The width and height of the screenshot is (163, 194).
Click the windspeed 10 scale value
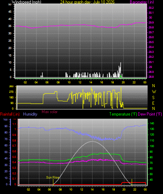pos(10,62)
